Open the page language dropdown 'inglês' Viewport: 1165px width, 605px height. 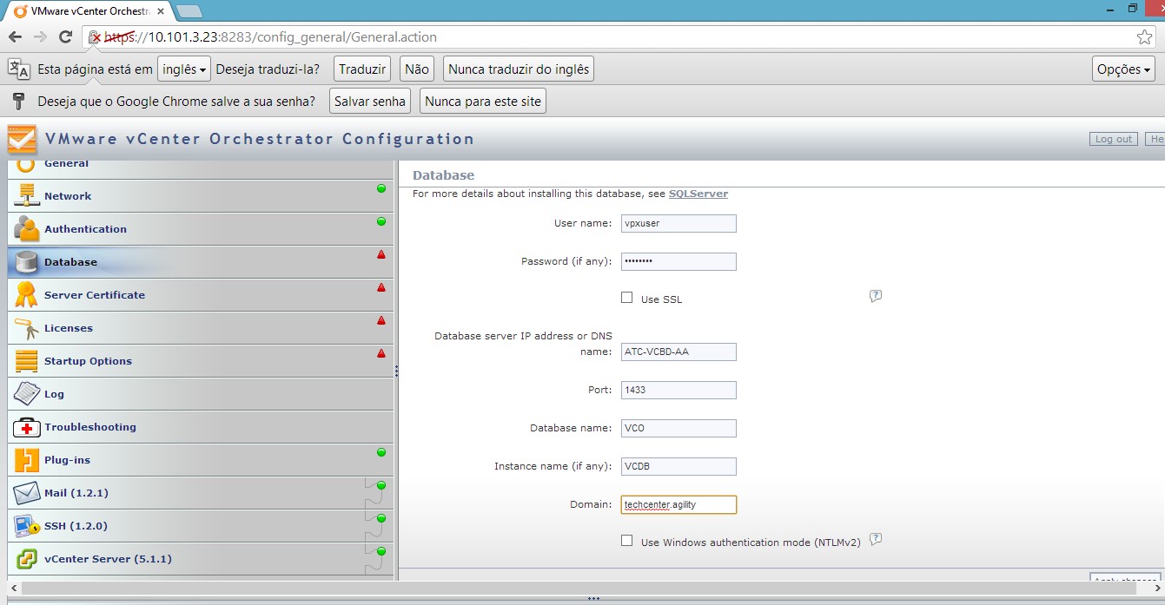(184, 69)
